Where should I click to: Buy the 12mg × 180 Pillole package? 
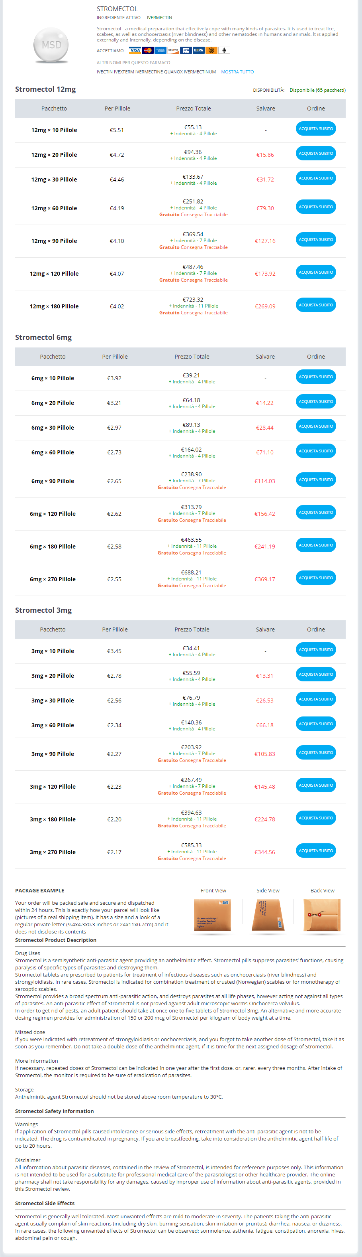[x=316, y=305]
